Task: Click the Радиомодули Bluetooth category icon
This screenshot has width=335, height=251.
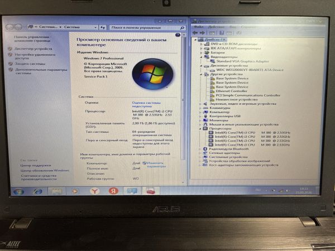Action: point(205,149)
